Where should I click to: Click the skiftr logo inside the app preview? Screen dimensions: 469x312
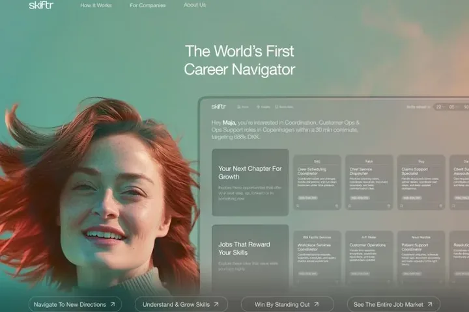219,107
